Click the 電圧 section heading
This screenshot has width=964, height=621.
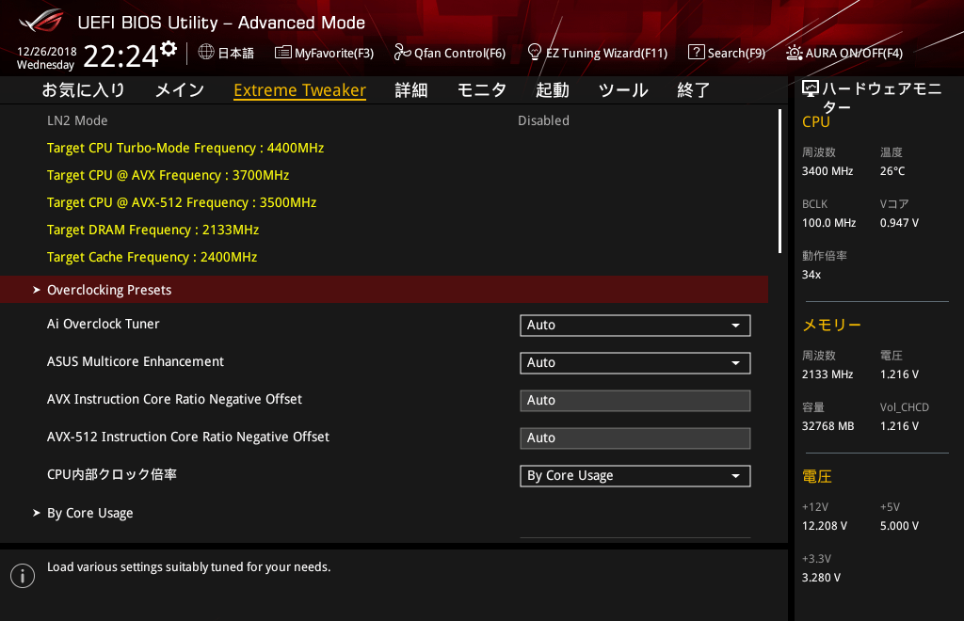pos(817,477)
